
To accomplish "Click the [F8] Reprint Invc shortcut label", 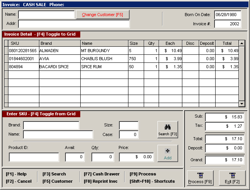I will point(101,181).
